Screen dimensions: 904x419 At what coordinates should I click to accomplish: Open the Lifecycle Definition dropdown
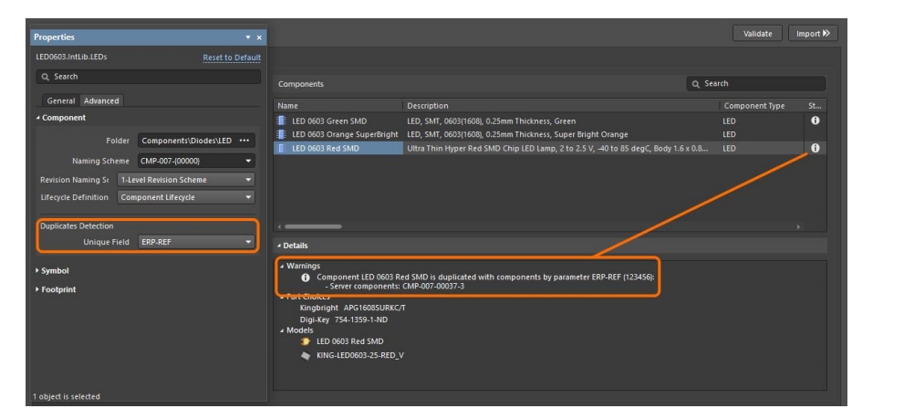(186, 197)
